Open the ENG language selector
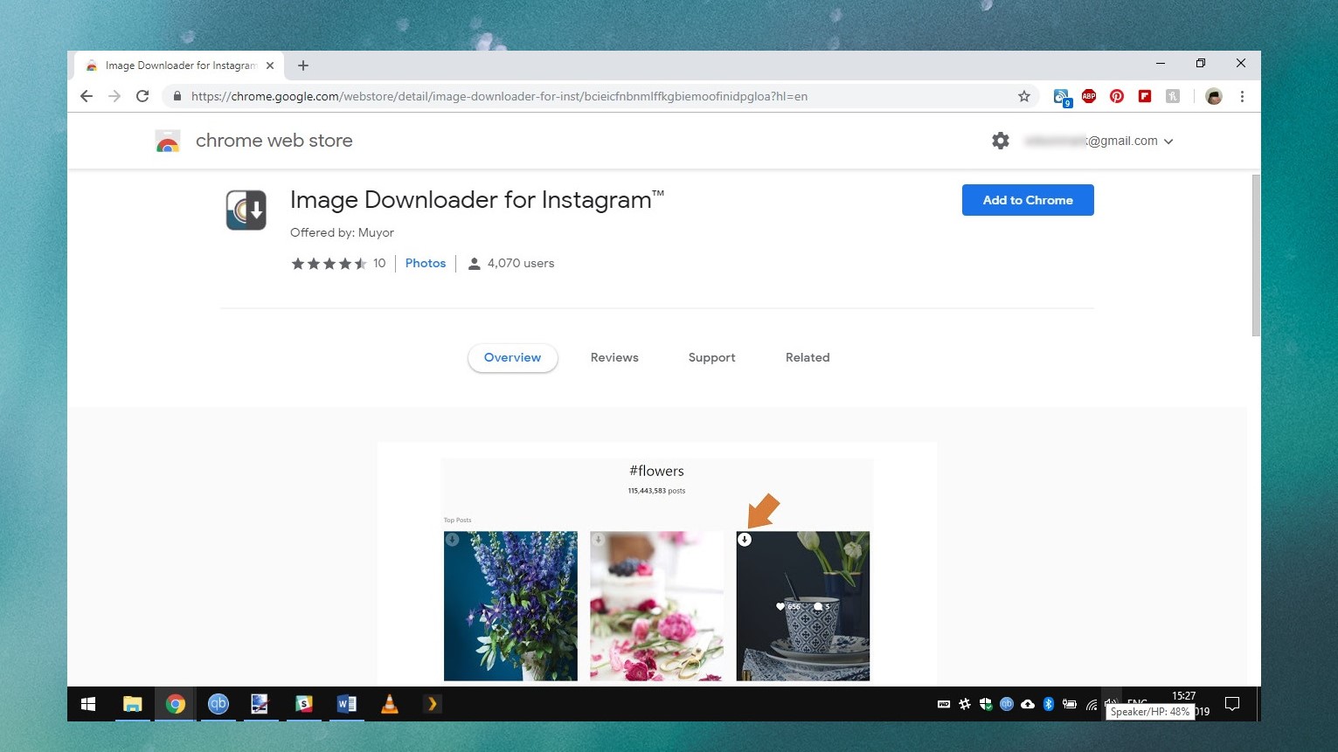 [1137, 703]
